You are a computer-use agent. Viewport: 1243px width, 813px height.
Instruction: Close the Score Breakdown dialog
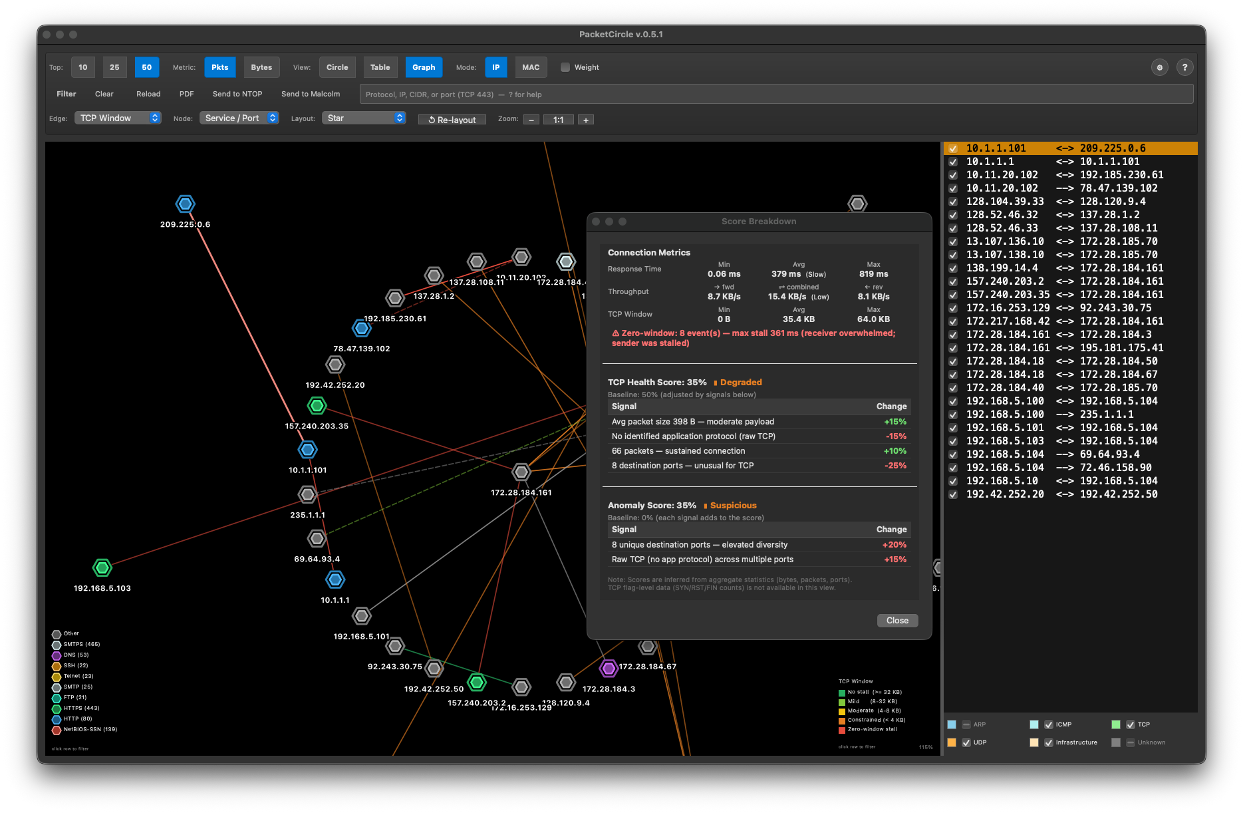click(x=897, y=620)
